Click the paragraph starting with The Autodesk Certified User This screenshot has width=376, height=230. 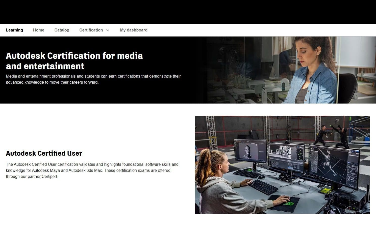tap(92, 170)
